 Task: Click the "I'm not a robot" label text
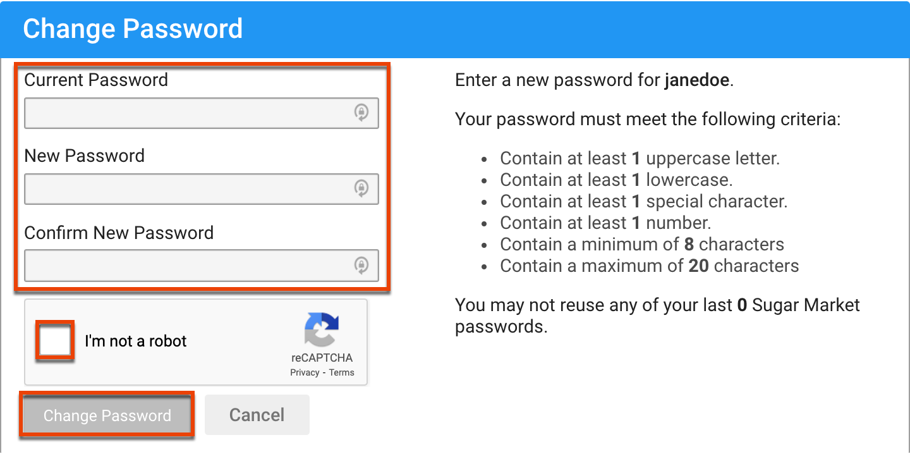[136, 341]
